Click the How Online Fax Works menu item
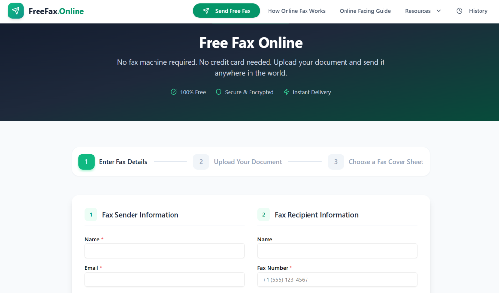The height and width of the screenshot is (293, 499). (296, 10)
